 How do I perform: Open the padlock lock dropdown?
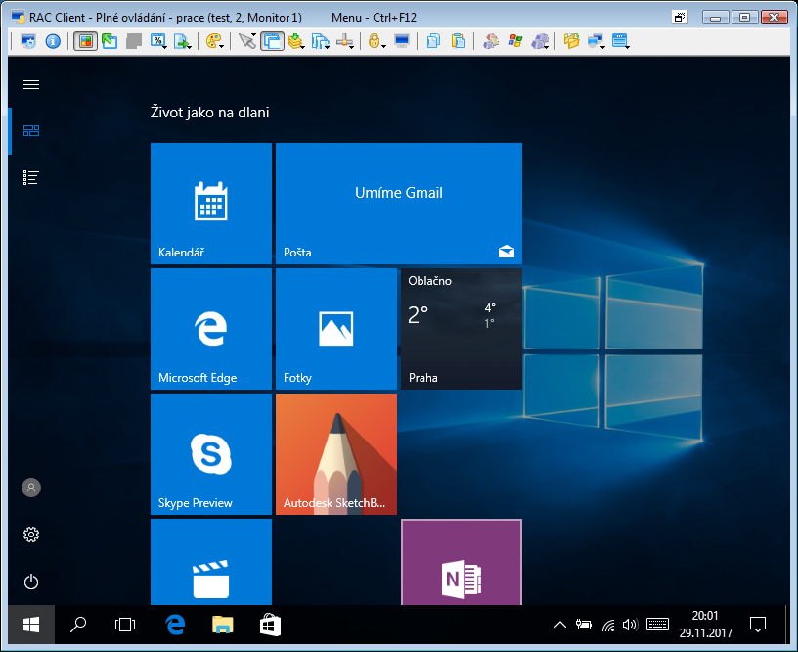(x=377, y=41)
